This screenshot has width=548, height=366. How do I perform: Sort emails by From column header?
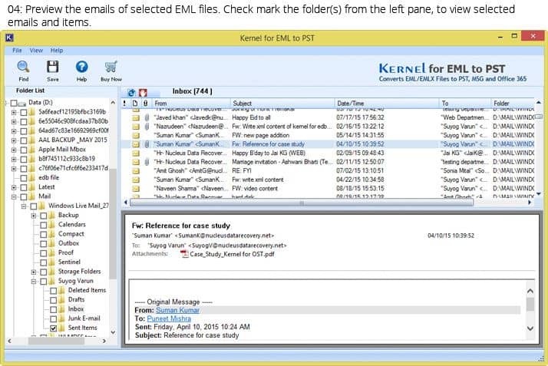point(191,103)
